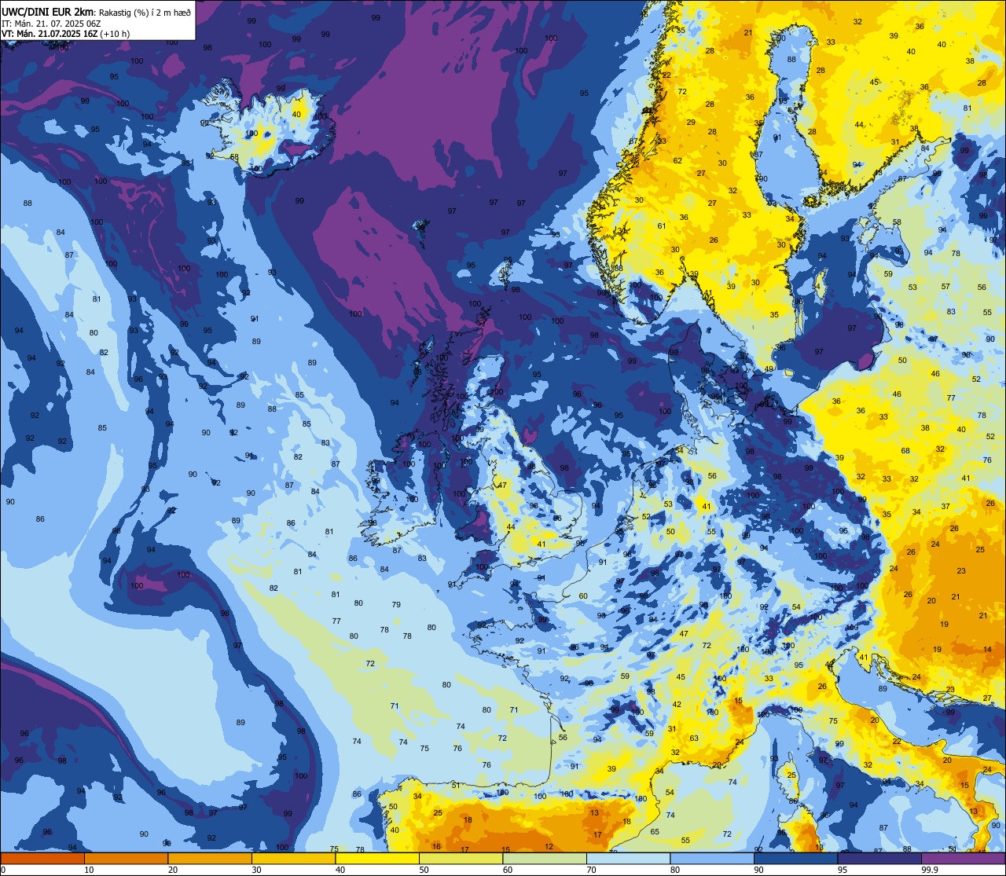Click the 70–80% light blue legend segment

tap(628, 859)
